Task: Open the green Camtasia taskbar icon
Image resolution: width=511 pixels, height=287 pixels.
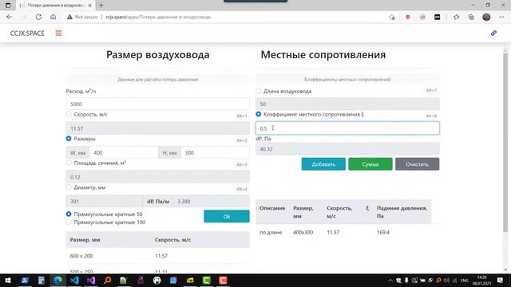Action: click(206, 280)
